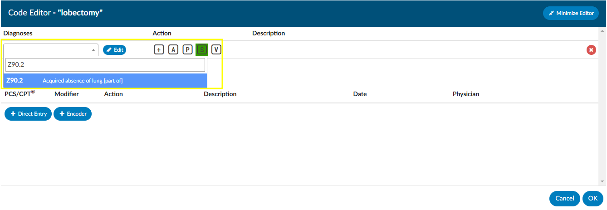Click the Physician column header

[x=466, y=94]
